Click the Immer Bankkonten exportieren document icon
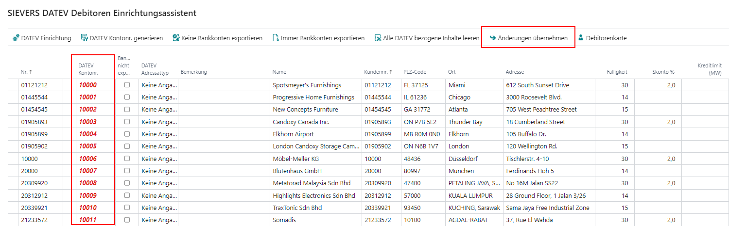The width and height of the screenshot is (729, 226). pyautogui.click(x=276, y=38)
